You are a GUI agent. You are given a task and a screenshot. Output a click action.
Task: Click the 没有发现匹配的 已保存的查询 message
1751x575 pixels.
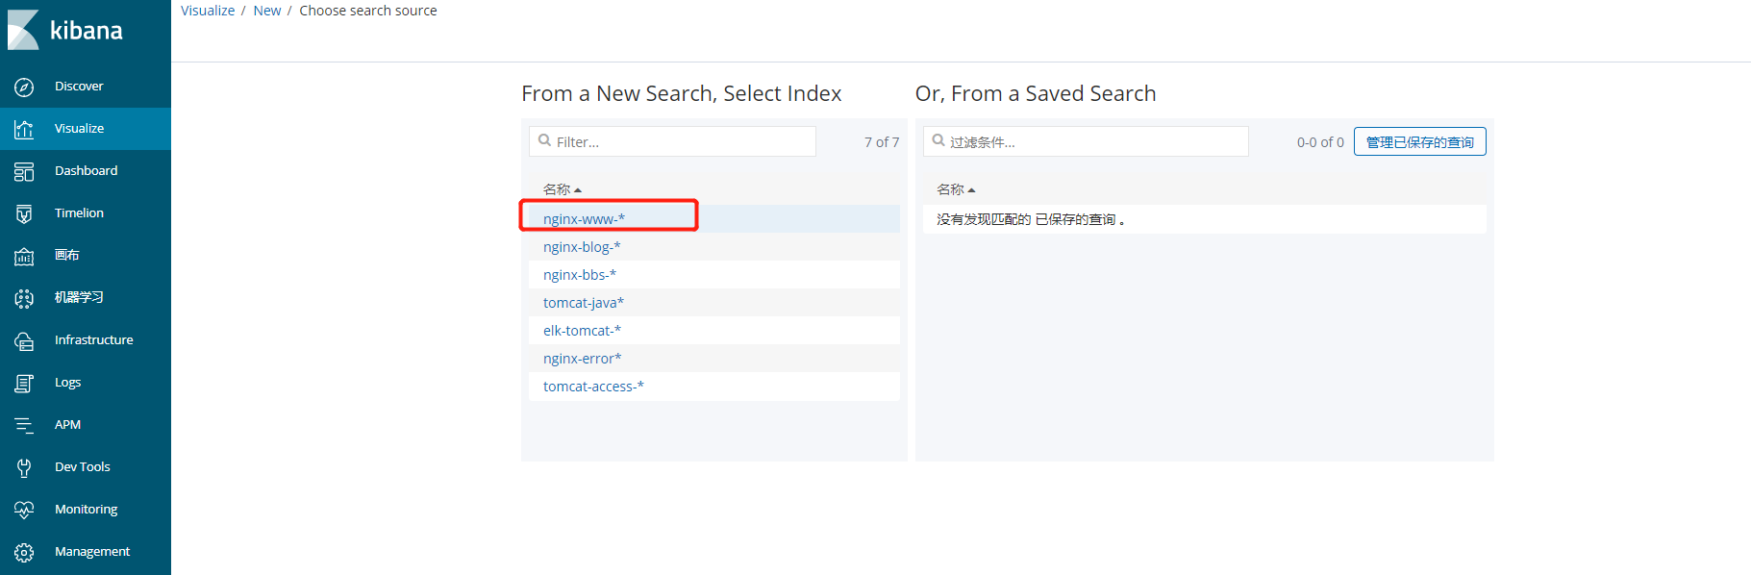[1031, 219]
